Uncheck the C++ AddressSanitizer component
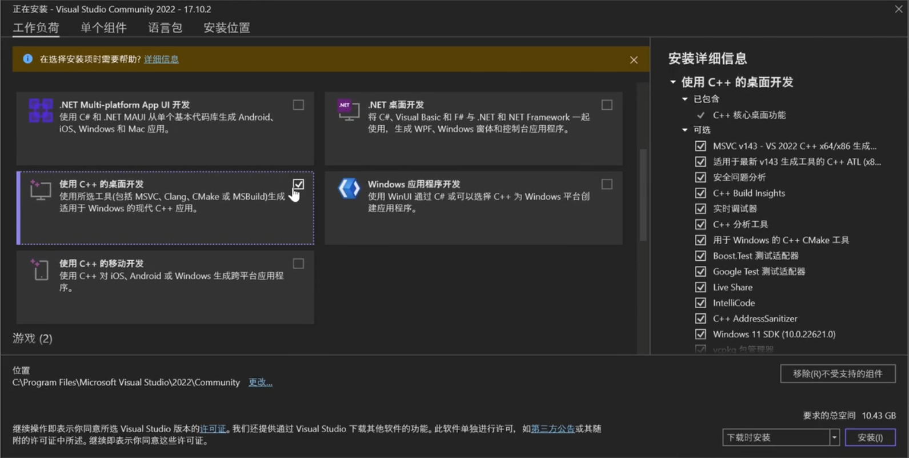909x458 pixels. [x=700, y=318]
